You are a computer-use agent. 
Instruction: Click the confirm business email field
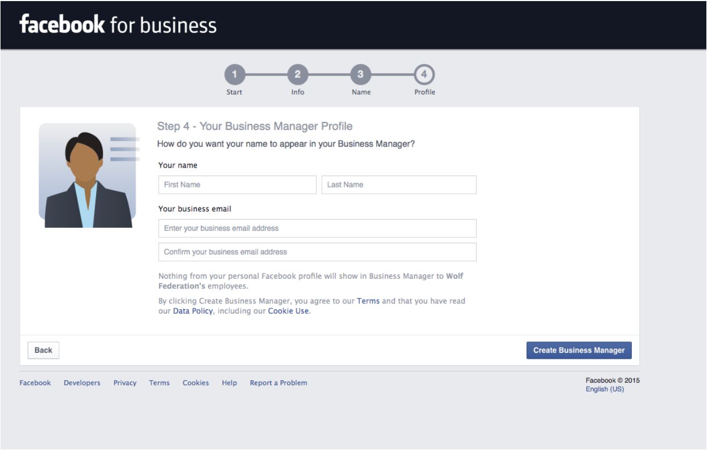(x=317, y=252)
